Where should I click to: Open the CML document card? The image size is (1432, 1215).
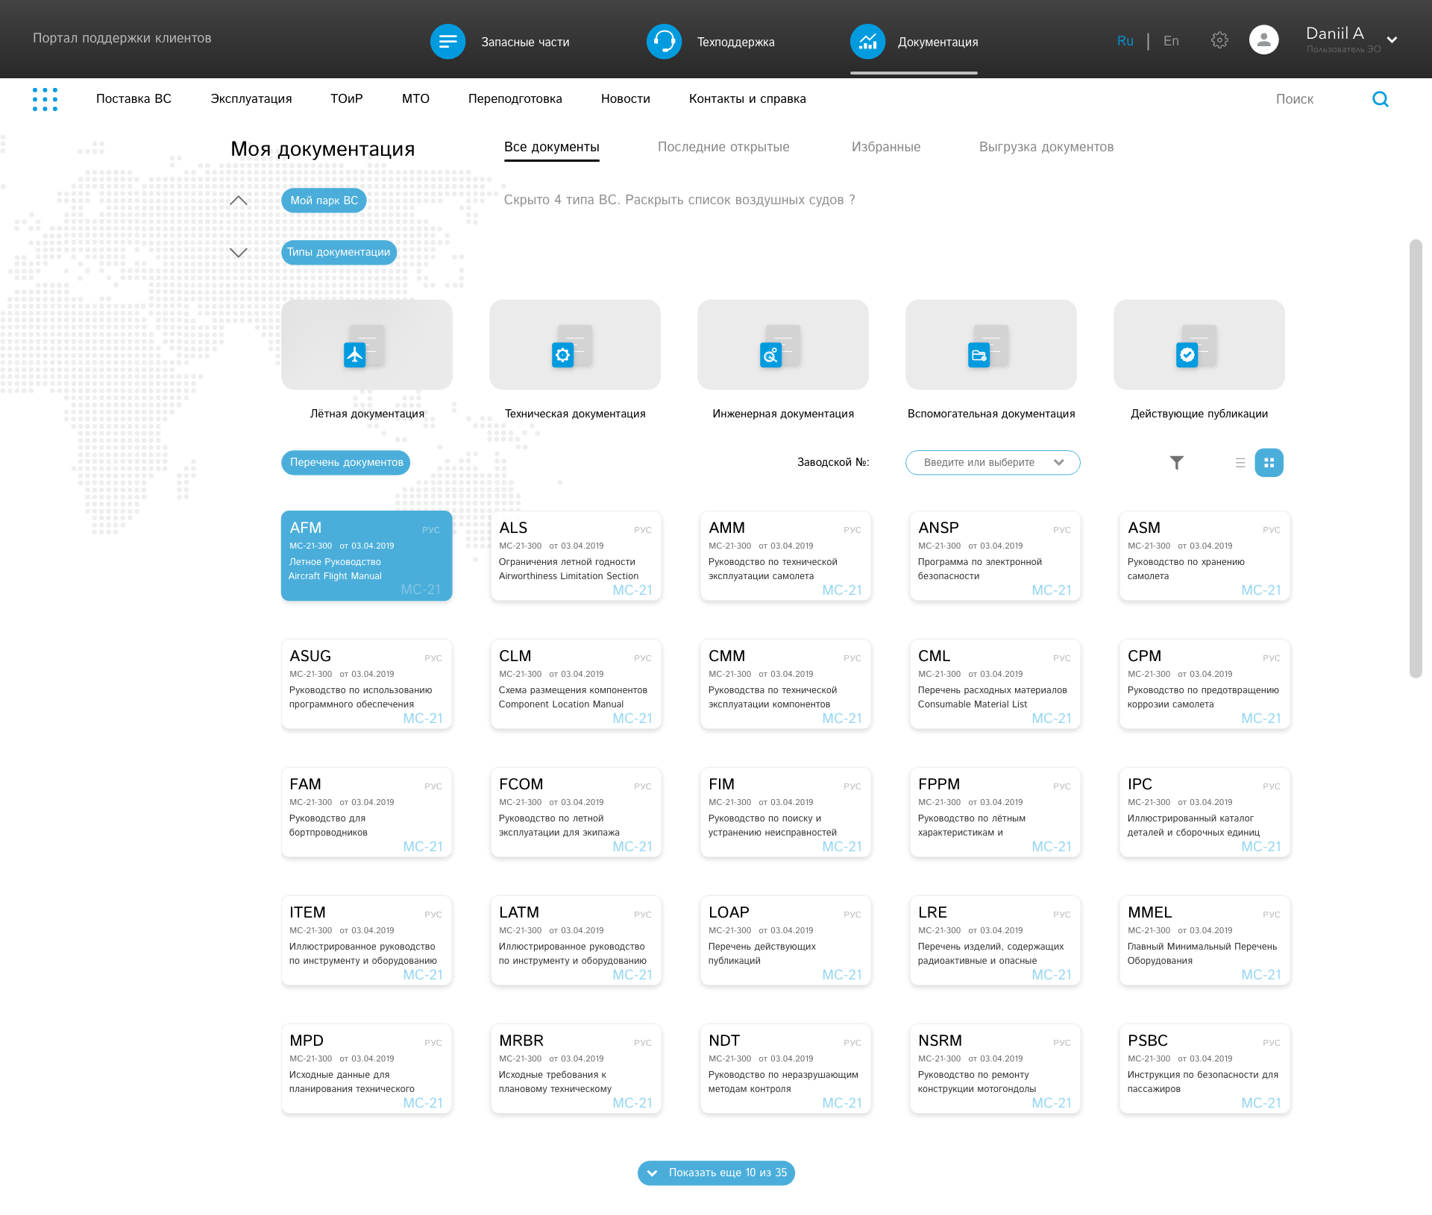click(995, 684)
